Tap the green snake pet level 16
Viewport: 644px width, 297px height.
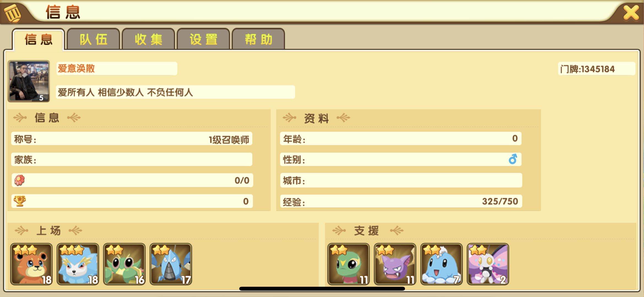click(124, 264)
